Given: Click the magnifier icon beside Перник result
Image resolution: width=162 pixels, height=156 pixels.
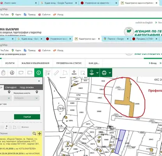Looking at the screenshot, I should [34, 133].
